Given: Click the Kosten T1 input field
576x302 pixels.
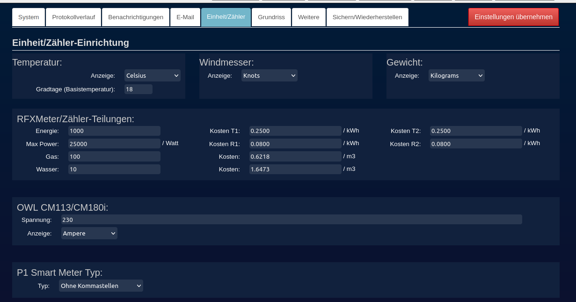Looking at the screenshot, I should point(295,131).
